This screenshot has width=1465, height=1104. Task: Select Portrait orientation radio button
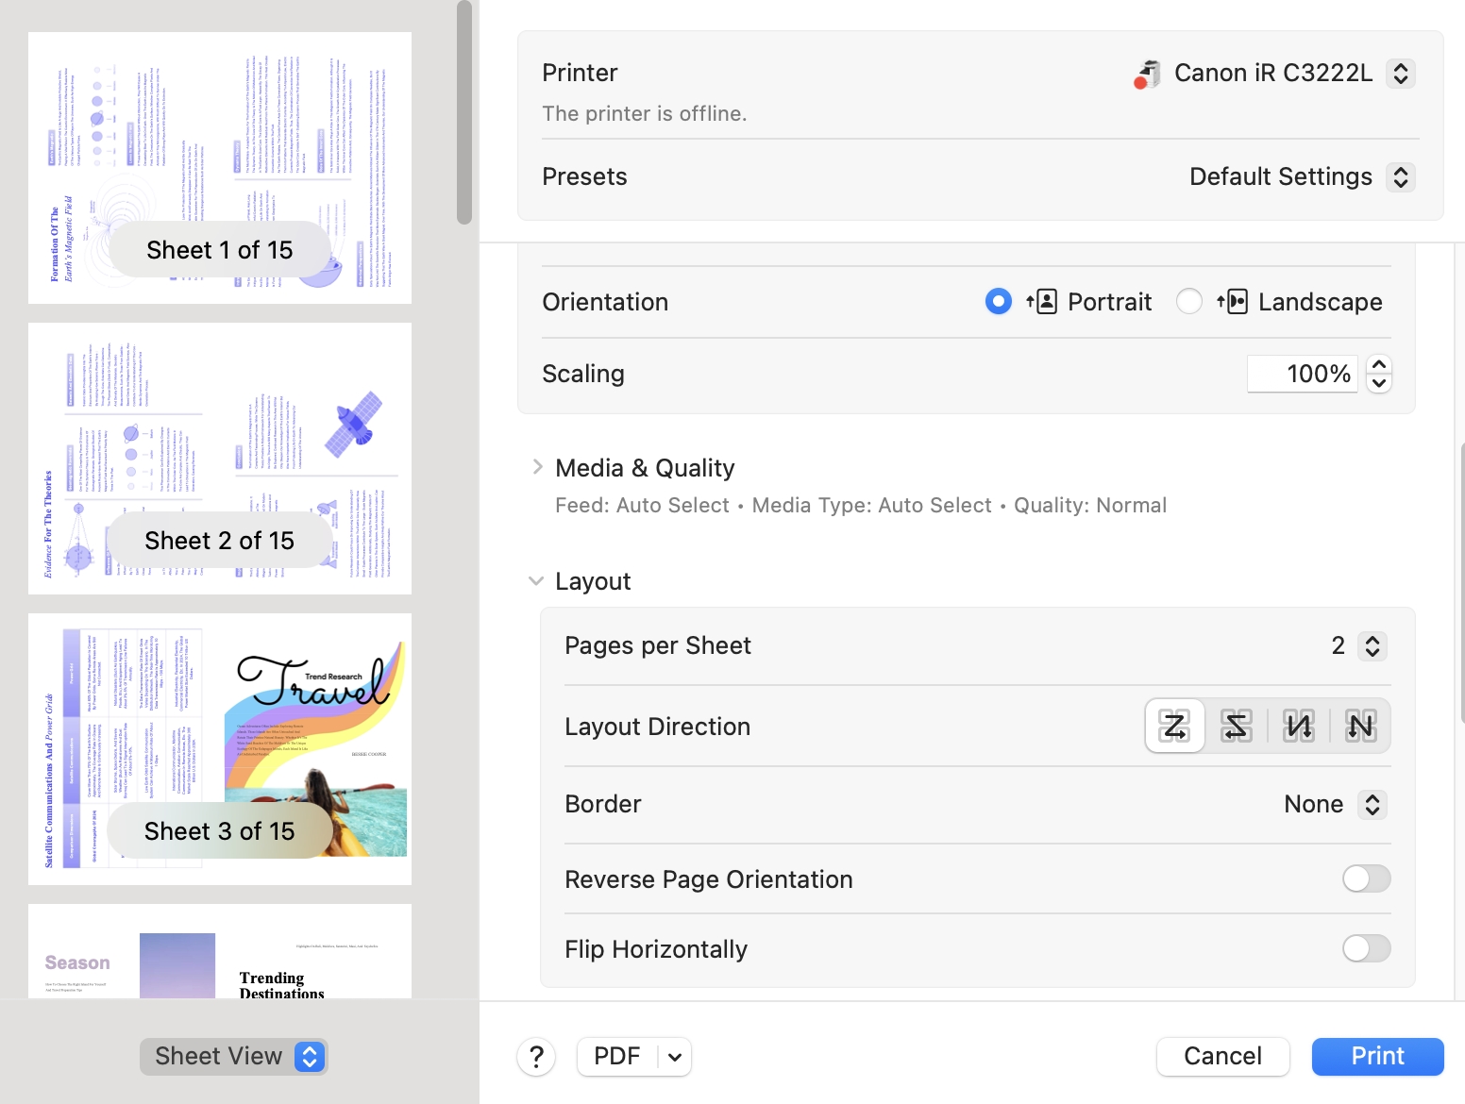pyautogui.click(x=998, y=302)
